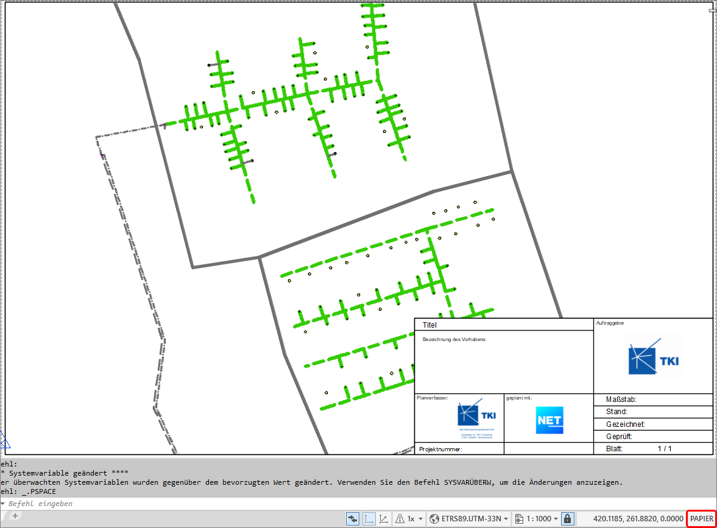Click the blue NET logo in title block
Image resolution: width=717 pixels, height=528 pixels.
tap(549, 420)
